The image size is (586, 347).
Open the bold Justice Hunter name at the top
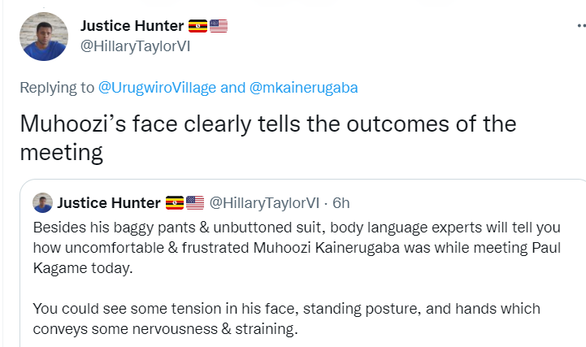coord(132,26)
